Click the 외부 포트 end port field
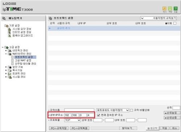The image size is (181, 132). 109,120
